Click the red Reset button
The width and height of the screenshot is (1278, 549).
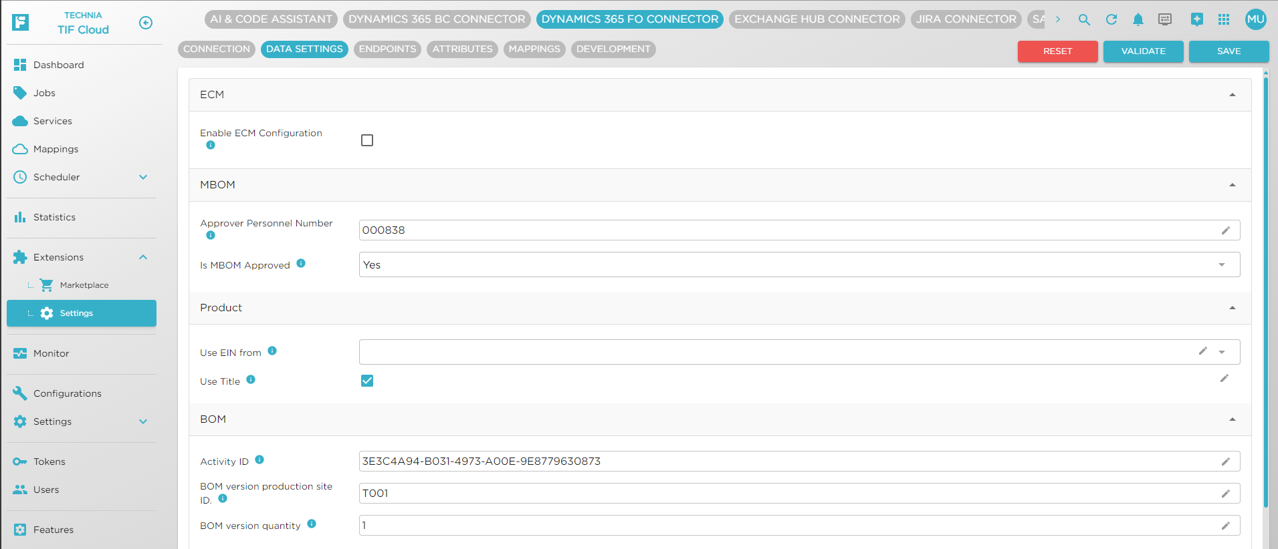point(1057,51)
